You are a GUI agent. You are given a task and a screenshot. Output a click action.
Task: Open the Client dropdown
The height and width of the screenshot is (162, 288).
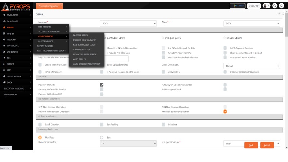pos(252,23)
